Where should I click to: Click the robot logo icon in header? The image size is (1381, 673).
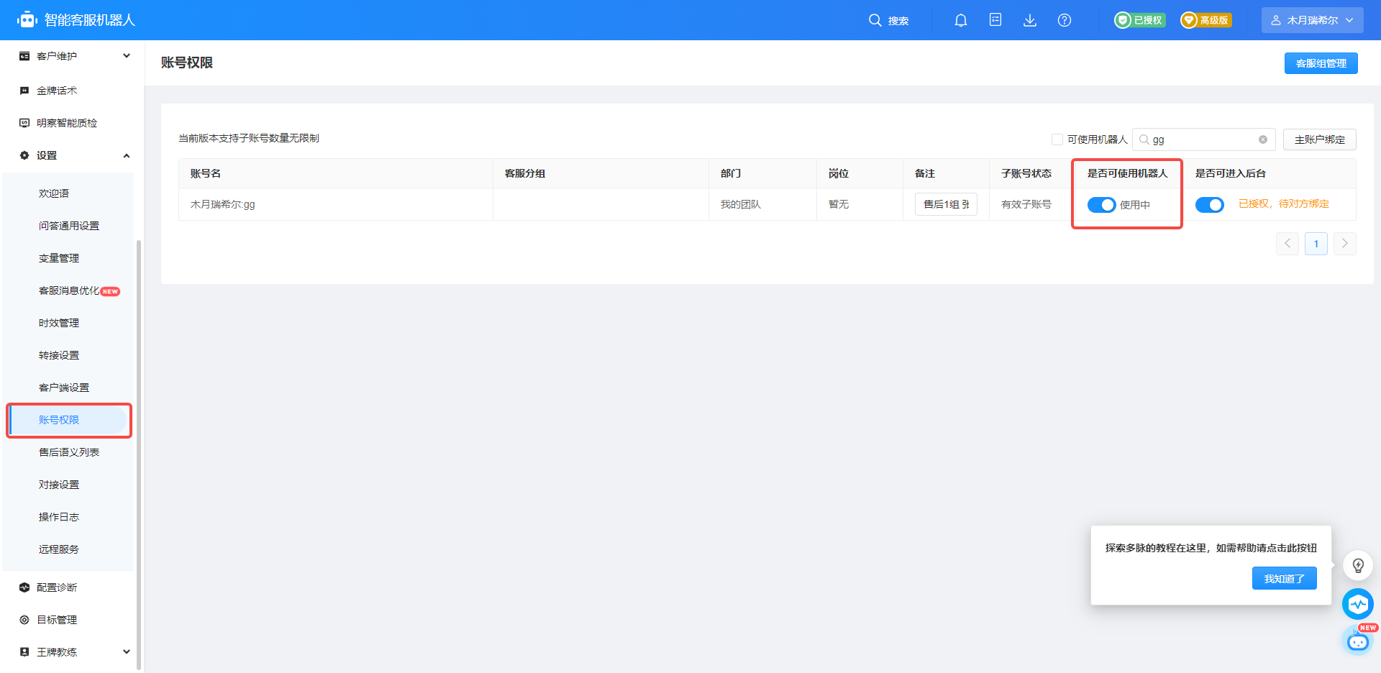pyautogui.click(x=27, y=20)
